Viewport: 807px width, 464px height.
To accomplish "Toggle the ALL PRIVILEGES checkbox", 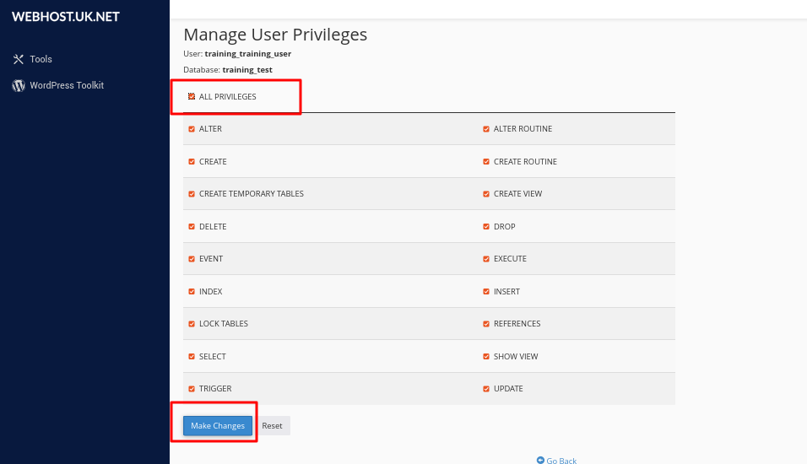I will [192, 96].
